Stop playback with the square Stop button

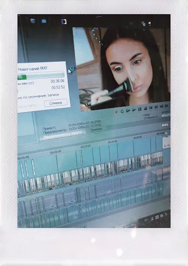(145, 108)
